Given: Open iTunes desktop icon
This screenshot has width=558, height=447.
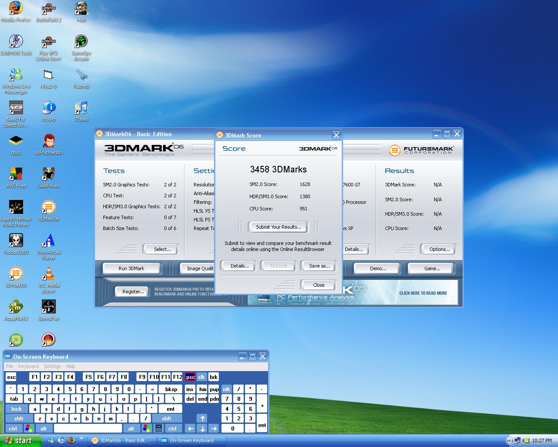Looking at the screenshot, I should (81, 111).
